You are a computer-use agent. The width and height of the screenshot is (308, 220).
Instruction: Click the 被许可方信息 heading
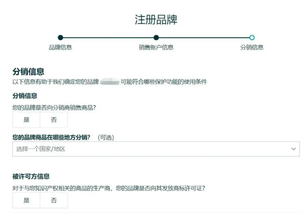(31, 176)
